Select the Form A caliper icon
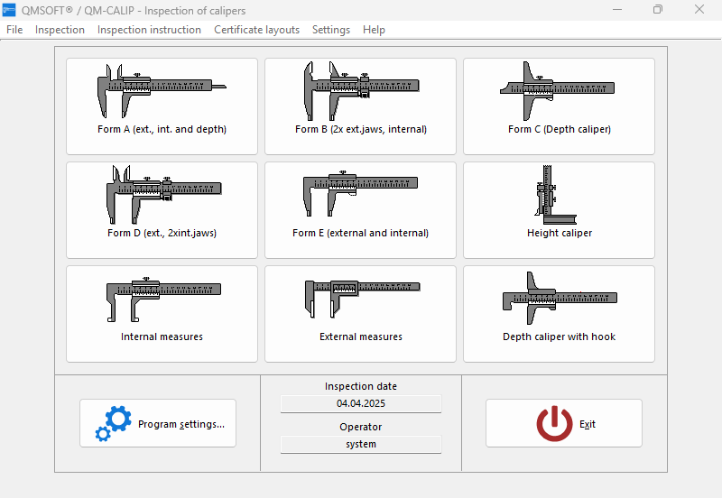This screenshot has height=498, width=722. [162, 106]
